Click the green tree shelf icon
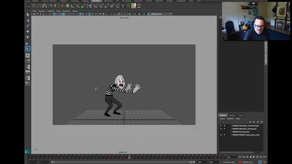Screen dimensions: 292x164 (128, 5)
